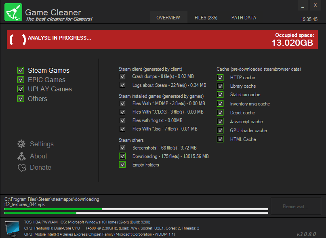The width and height of the screenshot is (326, 238).
Task: Select the UPLAY Games label
Action: (x=50, y=89)
